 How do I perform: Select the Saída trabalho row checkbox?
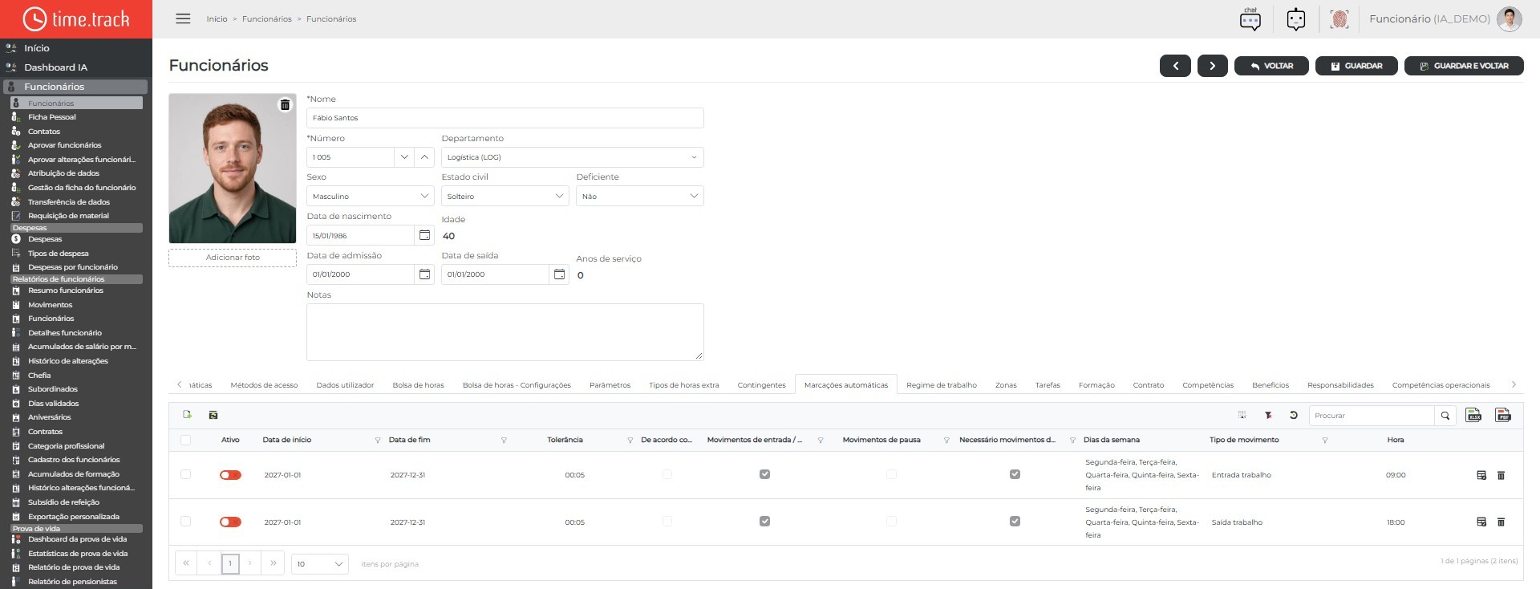[x=186, y=522]
